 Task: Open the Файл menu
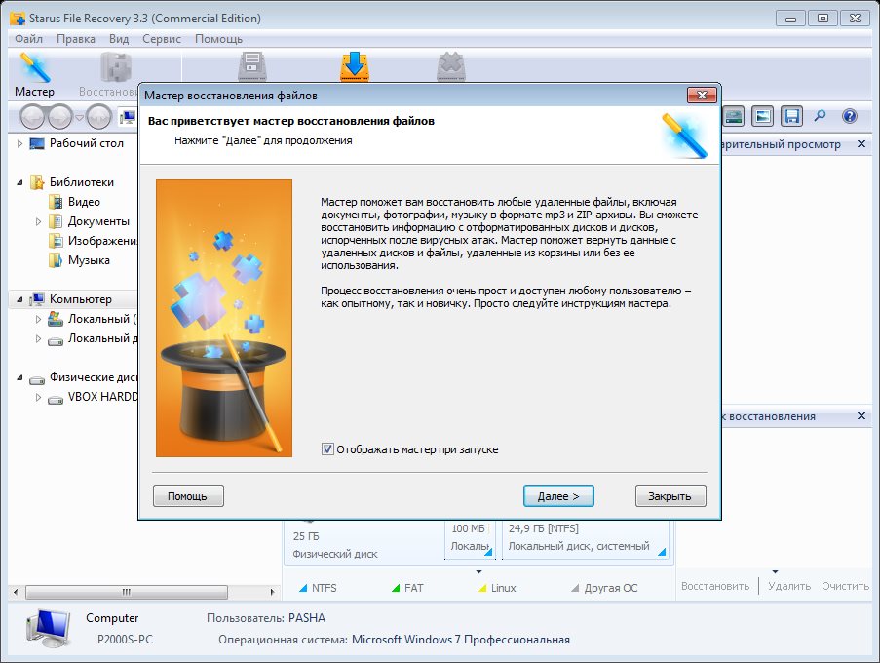pos(28,39)
